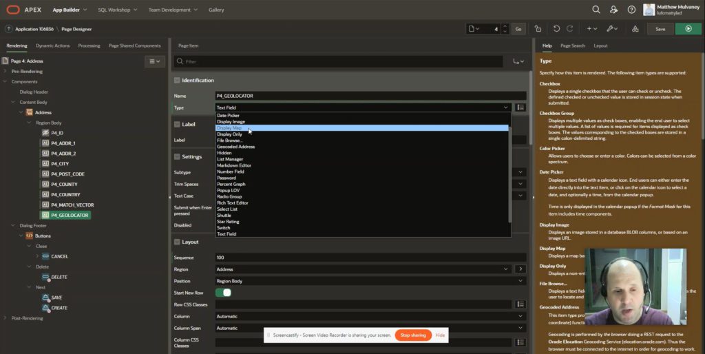Open the App Builder dropdown menu
This screenshot has width=705, height=354.
click(x=70, y=10)
